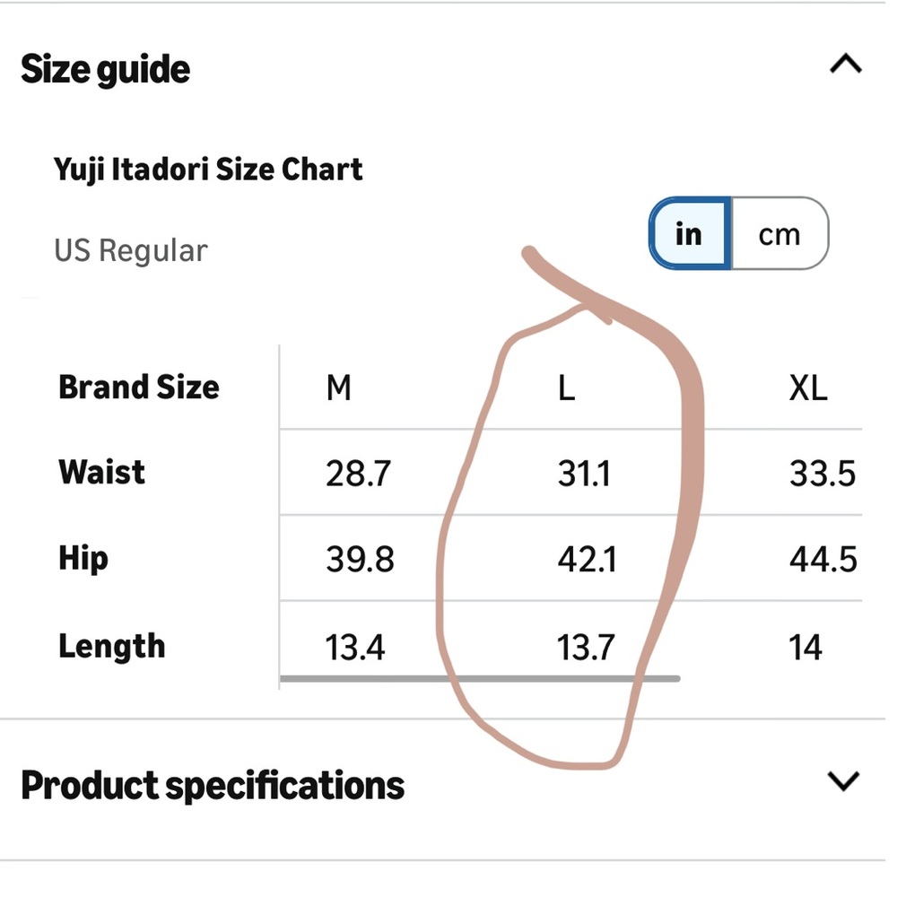Click the Yuji Itadori Size Chart title
The image size is (897, 897).
tap(208, 170)
